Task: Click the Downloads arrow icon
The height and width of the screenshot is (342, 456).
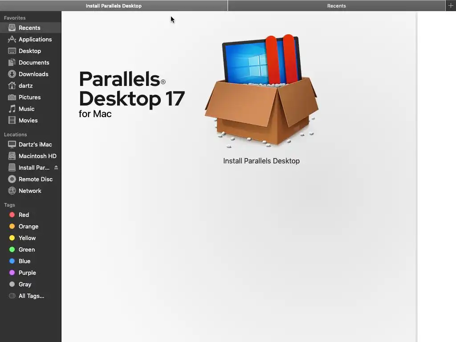Action: tap(12, 74)
